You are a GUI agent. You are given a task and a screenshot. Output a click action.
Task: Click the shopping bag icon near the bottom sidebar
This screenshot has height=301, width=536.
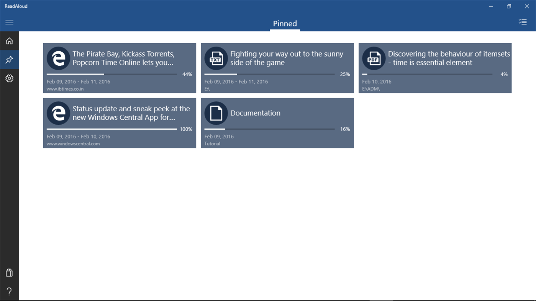[x=9, y=272]
